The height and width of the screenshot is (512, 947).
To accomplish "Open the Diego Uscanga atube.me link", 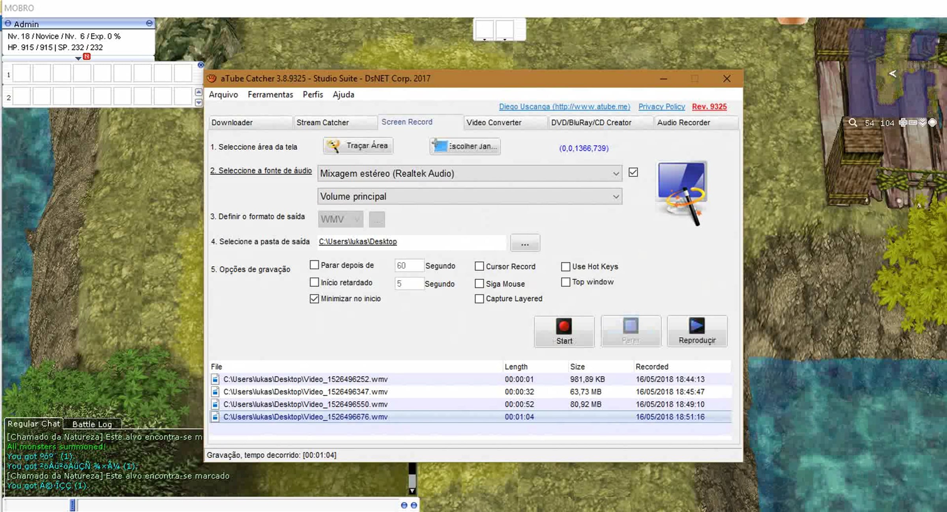I will [564, 106].
